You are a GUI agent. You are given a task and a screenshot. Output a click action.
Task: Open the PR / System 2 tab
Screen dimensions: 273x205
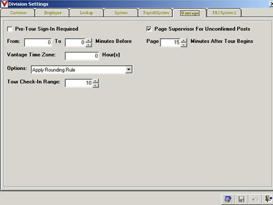(x=224, y=13)
